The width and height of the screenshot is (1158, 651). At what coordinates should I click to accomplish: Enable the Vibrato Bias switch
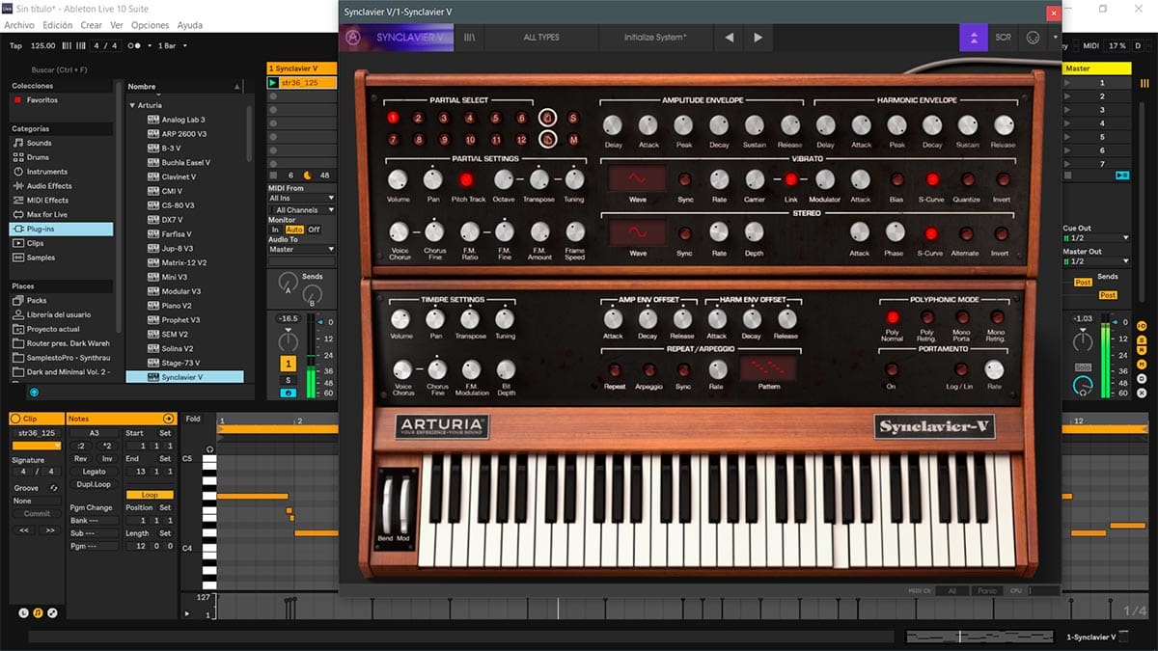[x=896, y=179]
